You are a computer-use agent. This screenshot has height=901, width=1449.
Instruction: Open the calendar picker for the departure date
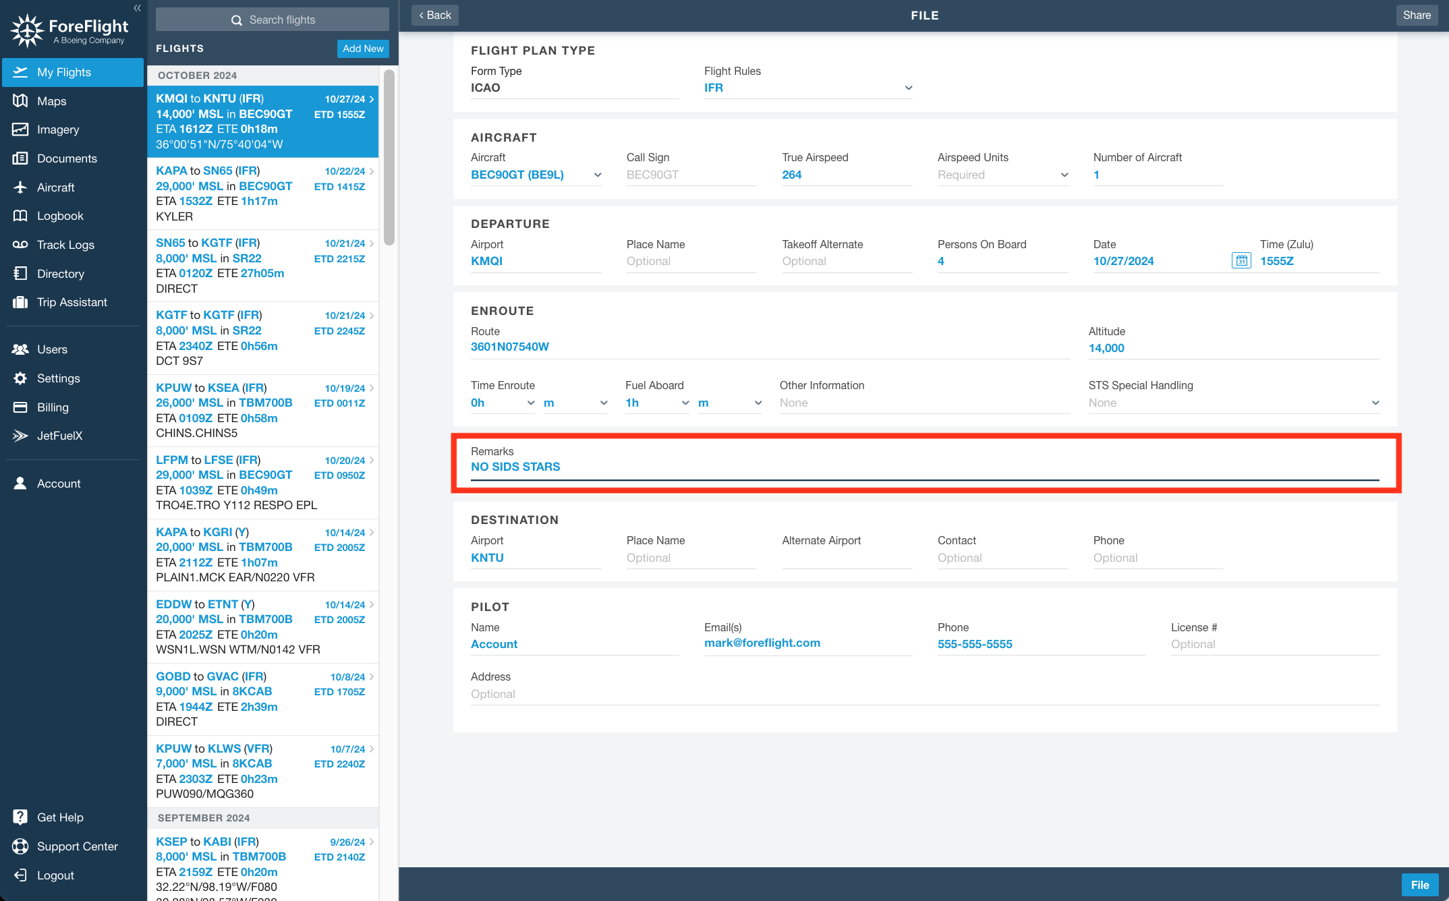pos(1241,260)
